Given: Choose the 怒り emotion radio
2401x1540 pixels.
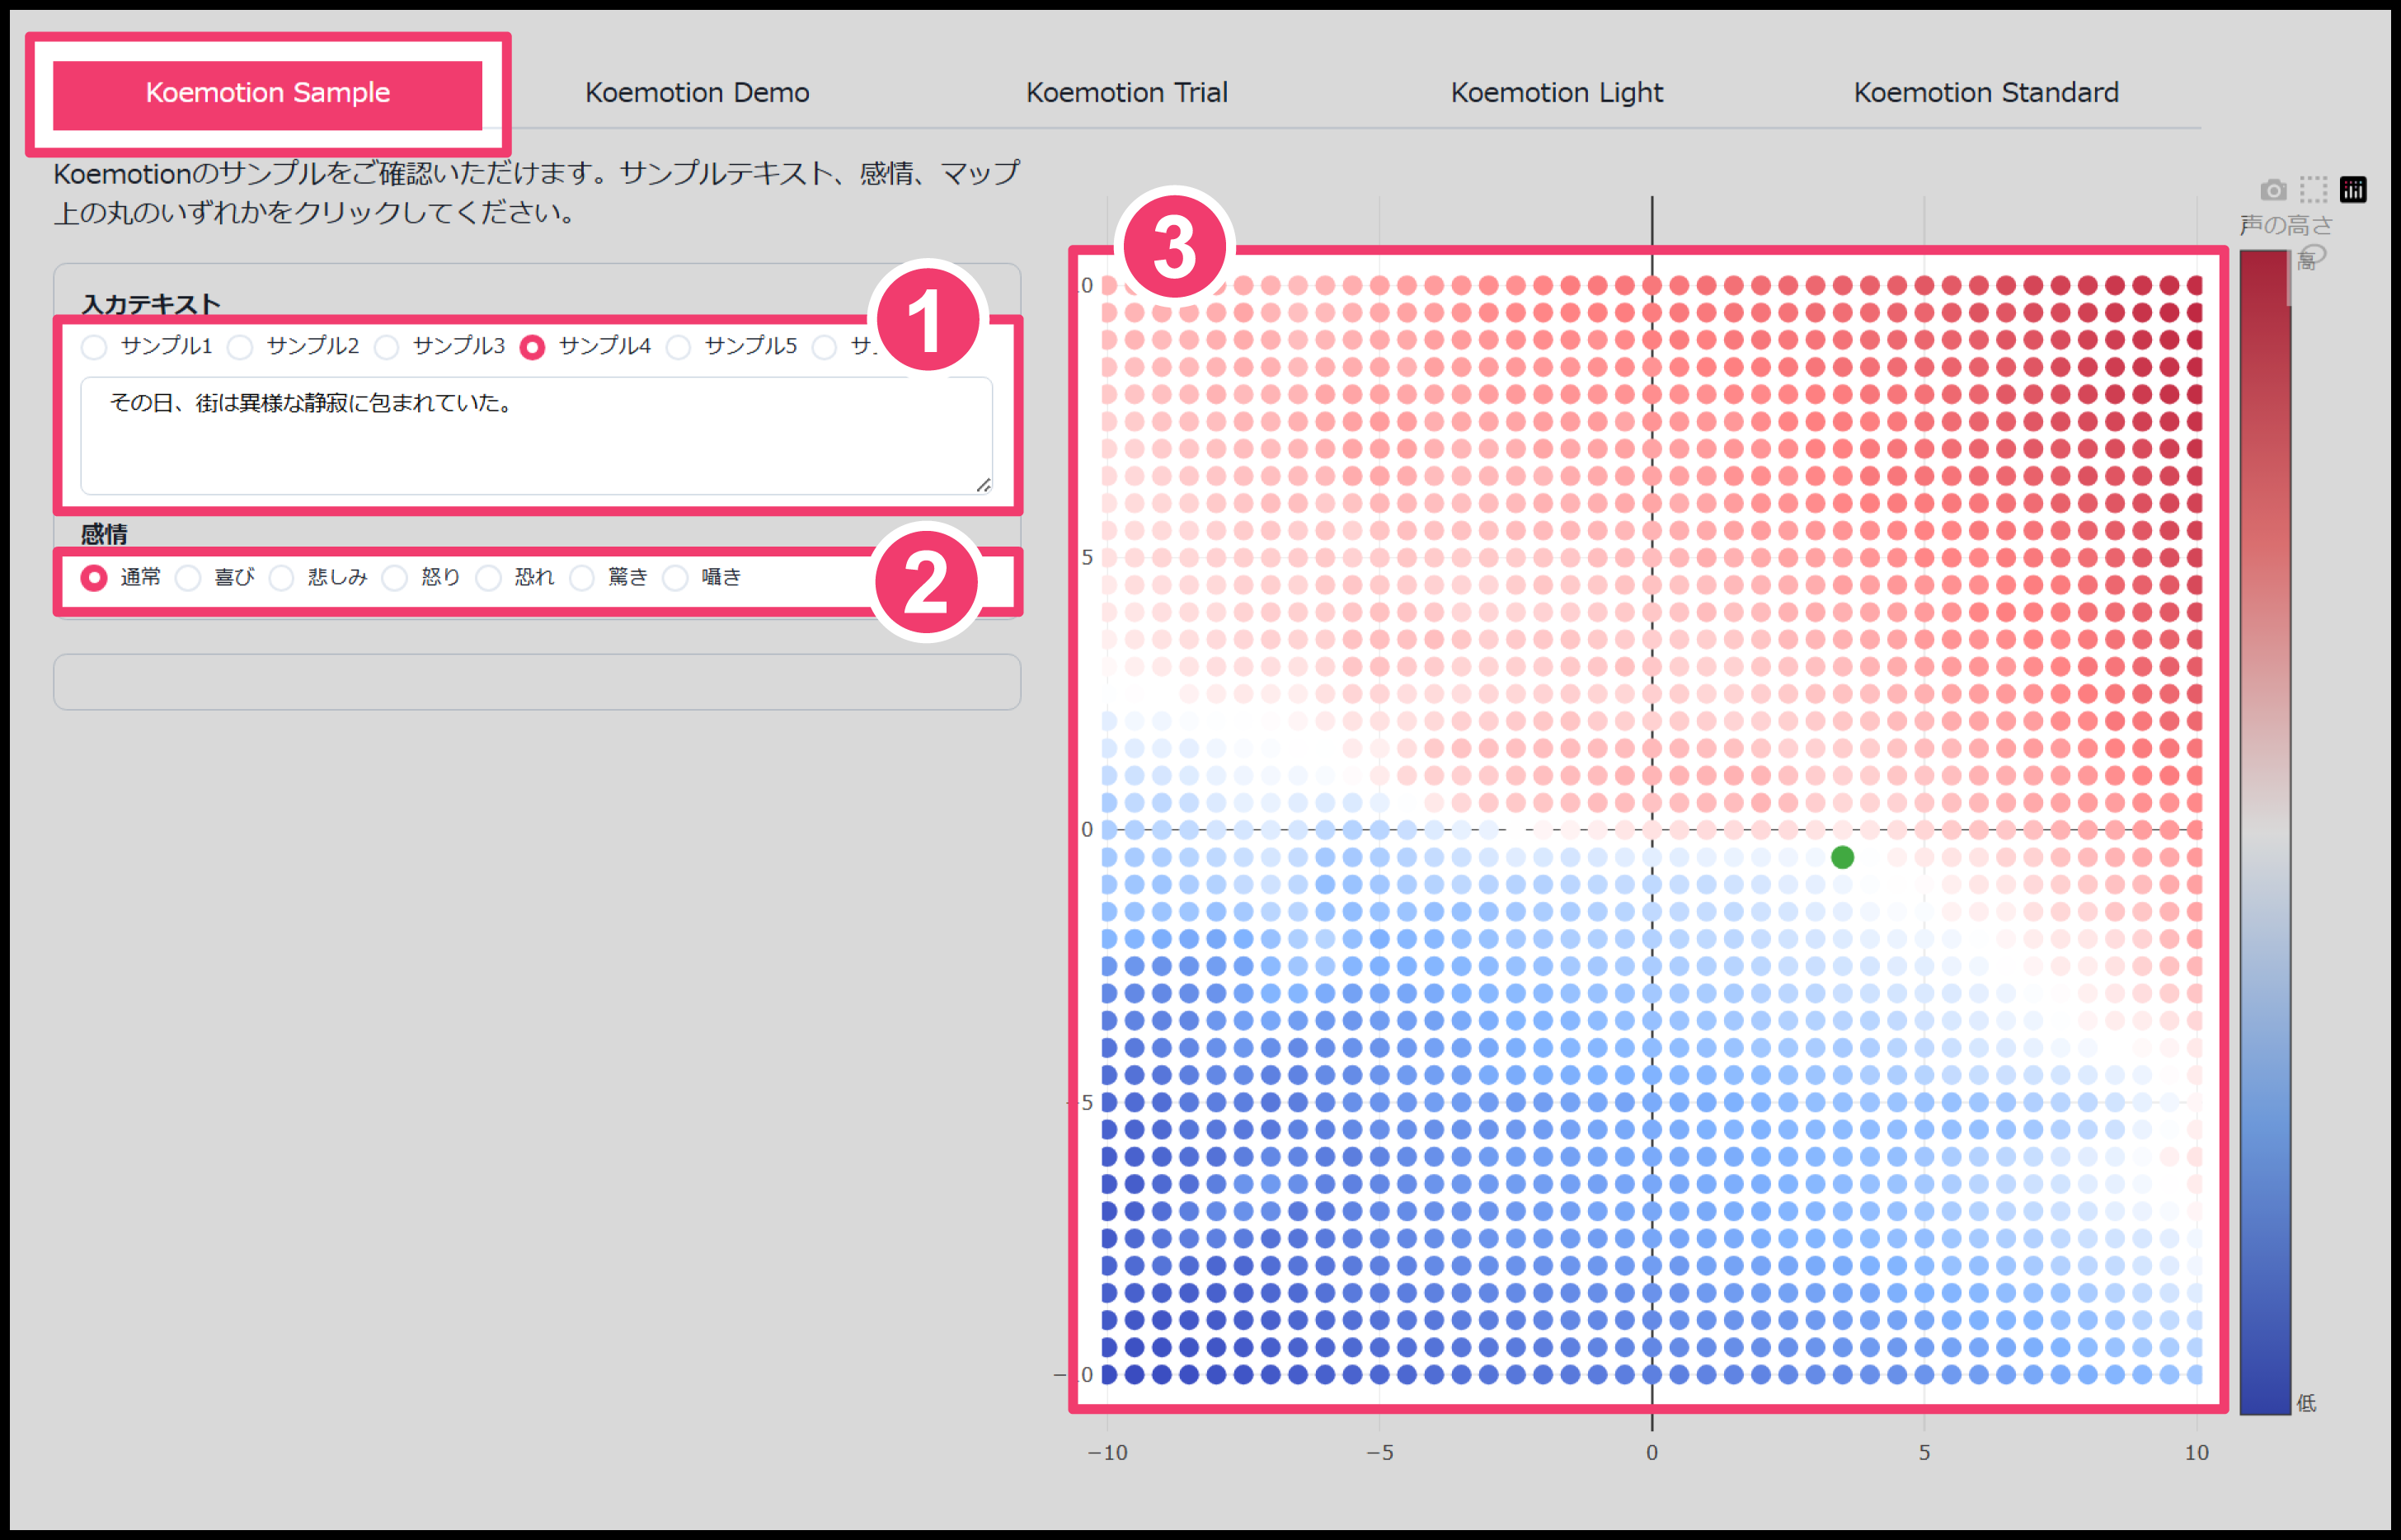Looking at the screenshot, I should coord(395,578).
